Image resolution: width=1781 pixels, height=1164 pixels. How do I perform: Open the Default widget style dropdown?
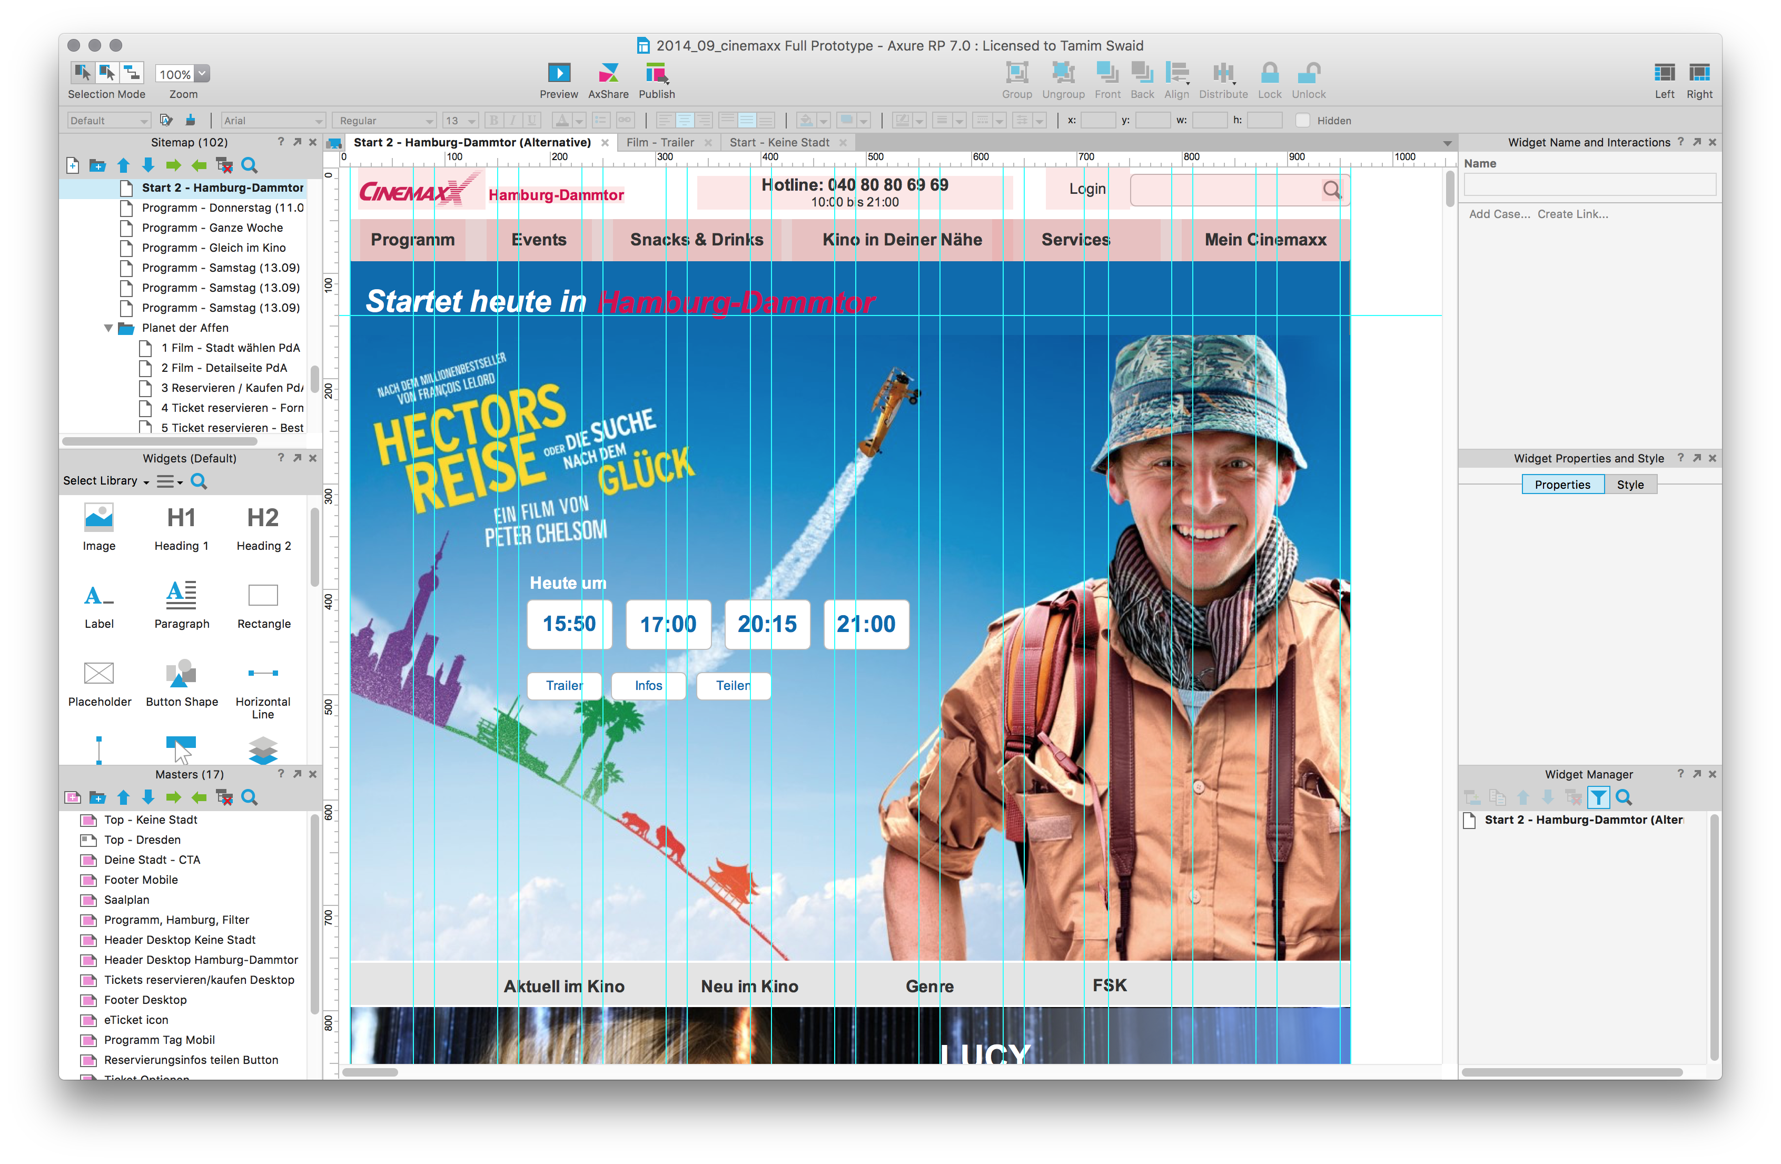tap(108, 120)
